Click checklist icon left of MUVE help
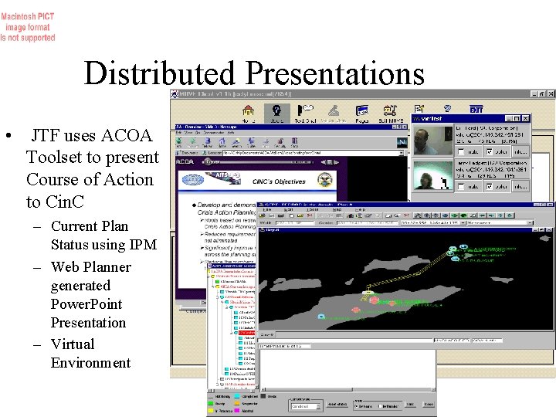The height and width of the screenshot is (417, 556). [419, 109]
